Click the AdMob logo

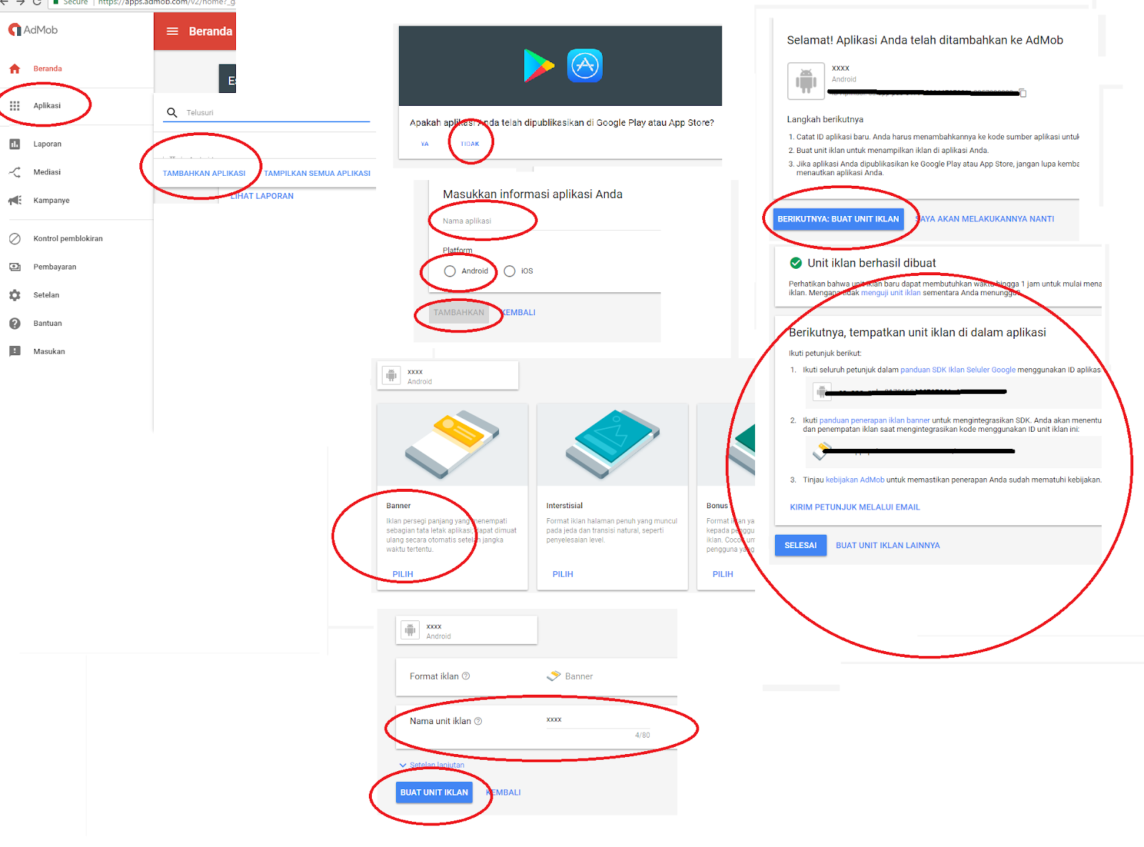point(33,30)
